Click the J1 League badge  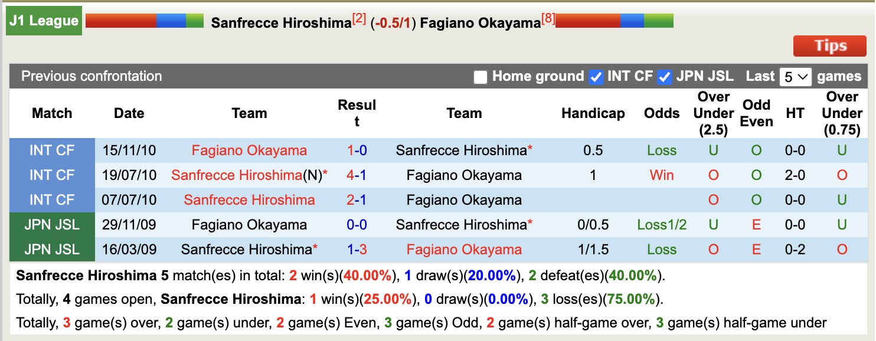[44, 21]
